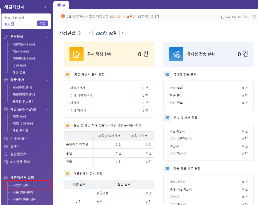The image size is (258, 205).
Task: Click the building icon beside 거래처 관리
Action: pyautogui.click(x=6, y=138)
